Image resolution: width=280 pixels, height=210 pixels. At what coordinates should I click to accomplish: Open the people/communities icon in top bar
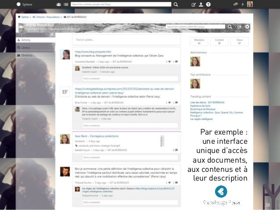tap(58, 4)
